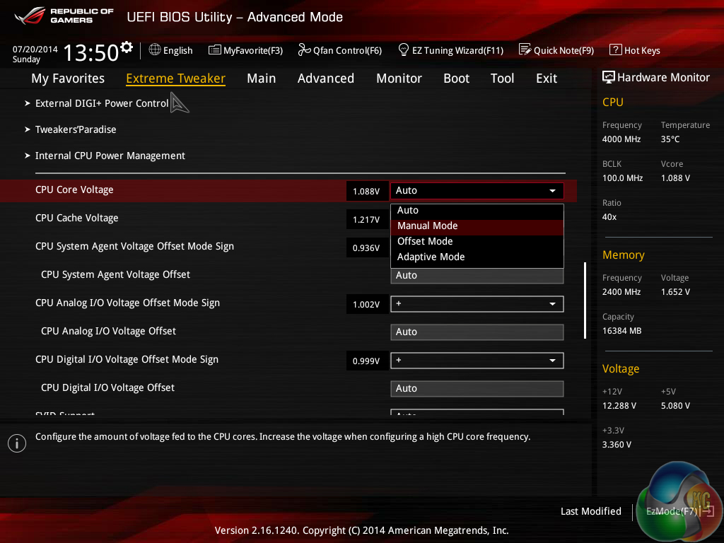Image resolution: width=724 pixels, height=543 pixels.
Task: Select the Extreme Tweaker tab
Action: tap(175, 78)
